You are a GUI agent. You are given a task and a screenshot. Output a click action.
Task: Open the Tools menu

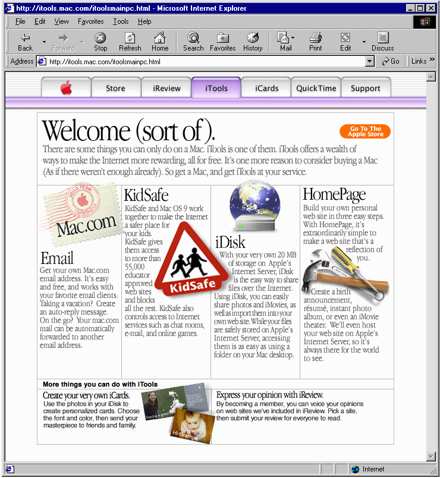pyautogui.click(x=121, y=21)
